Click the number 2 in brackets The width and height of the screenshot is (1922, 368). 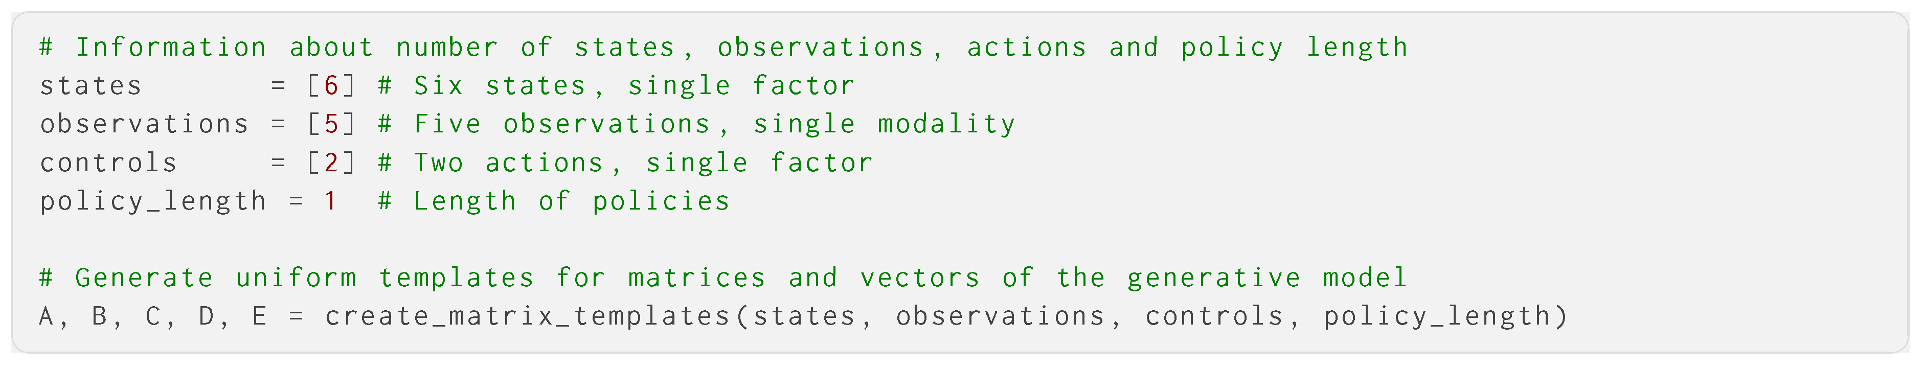(x=330, y=163)
